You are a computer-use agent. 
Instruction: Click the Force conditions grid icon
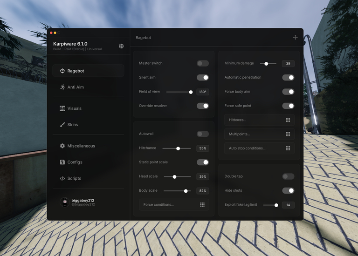point(202,205)
